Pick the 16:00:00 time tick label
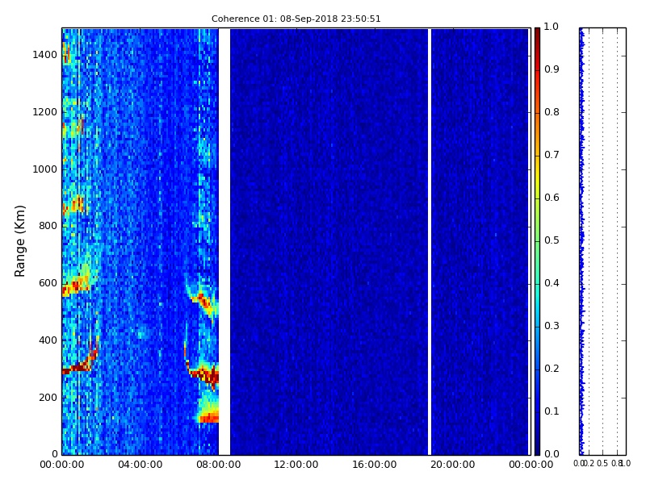Image resolution: width=646 pixels, height=484 pixels. [x=375, y=465]
